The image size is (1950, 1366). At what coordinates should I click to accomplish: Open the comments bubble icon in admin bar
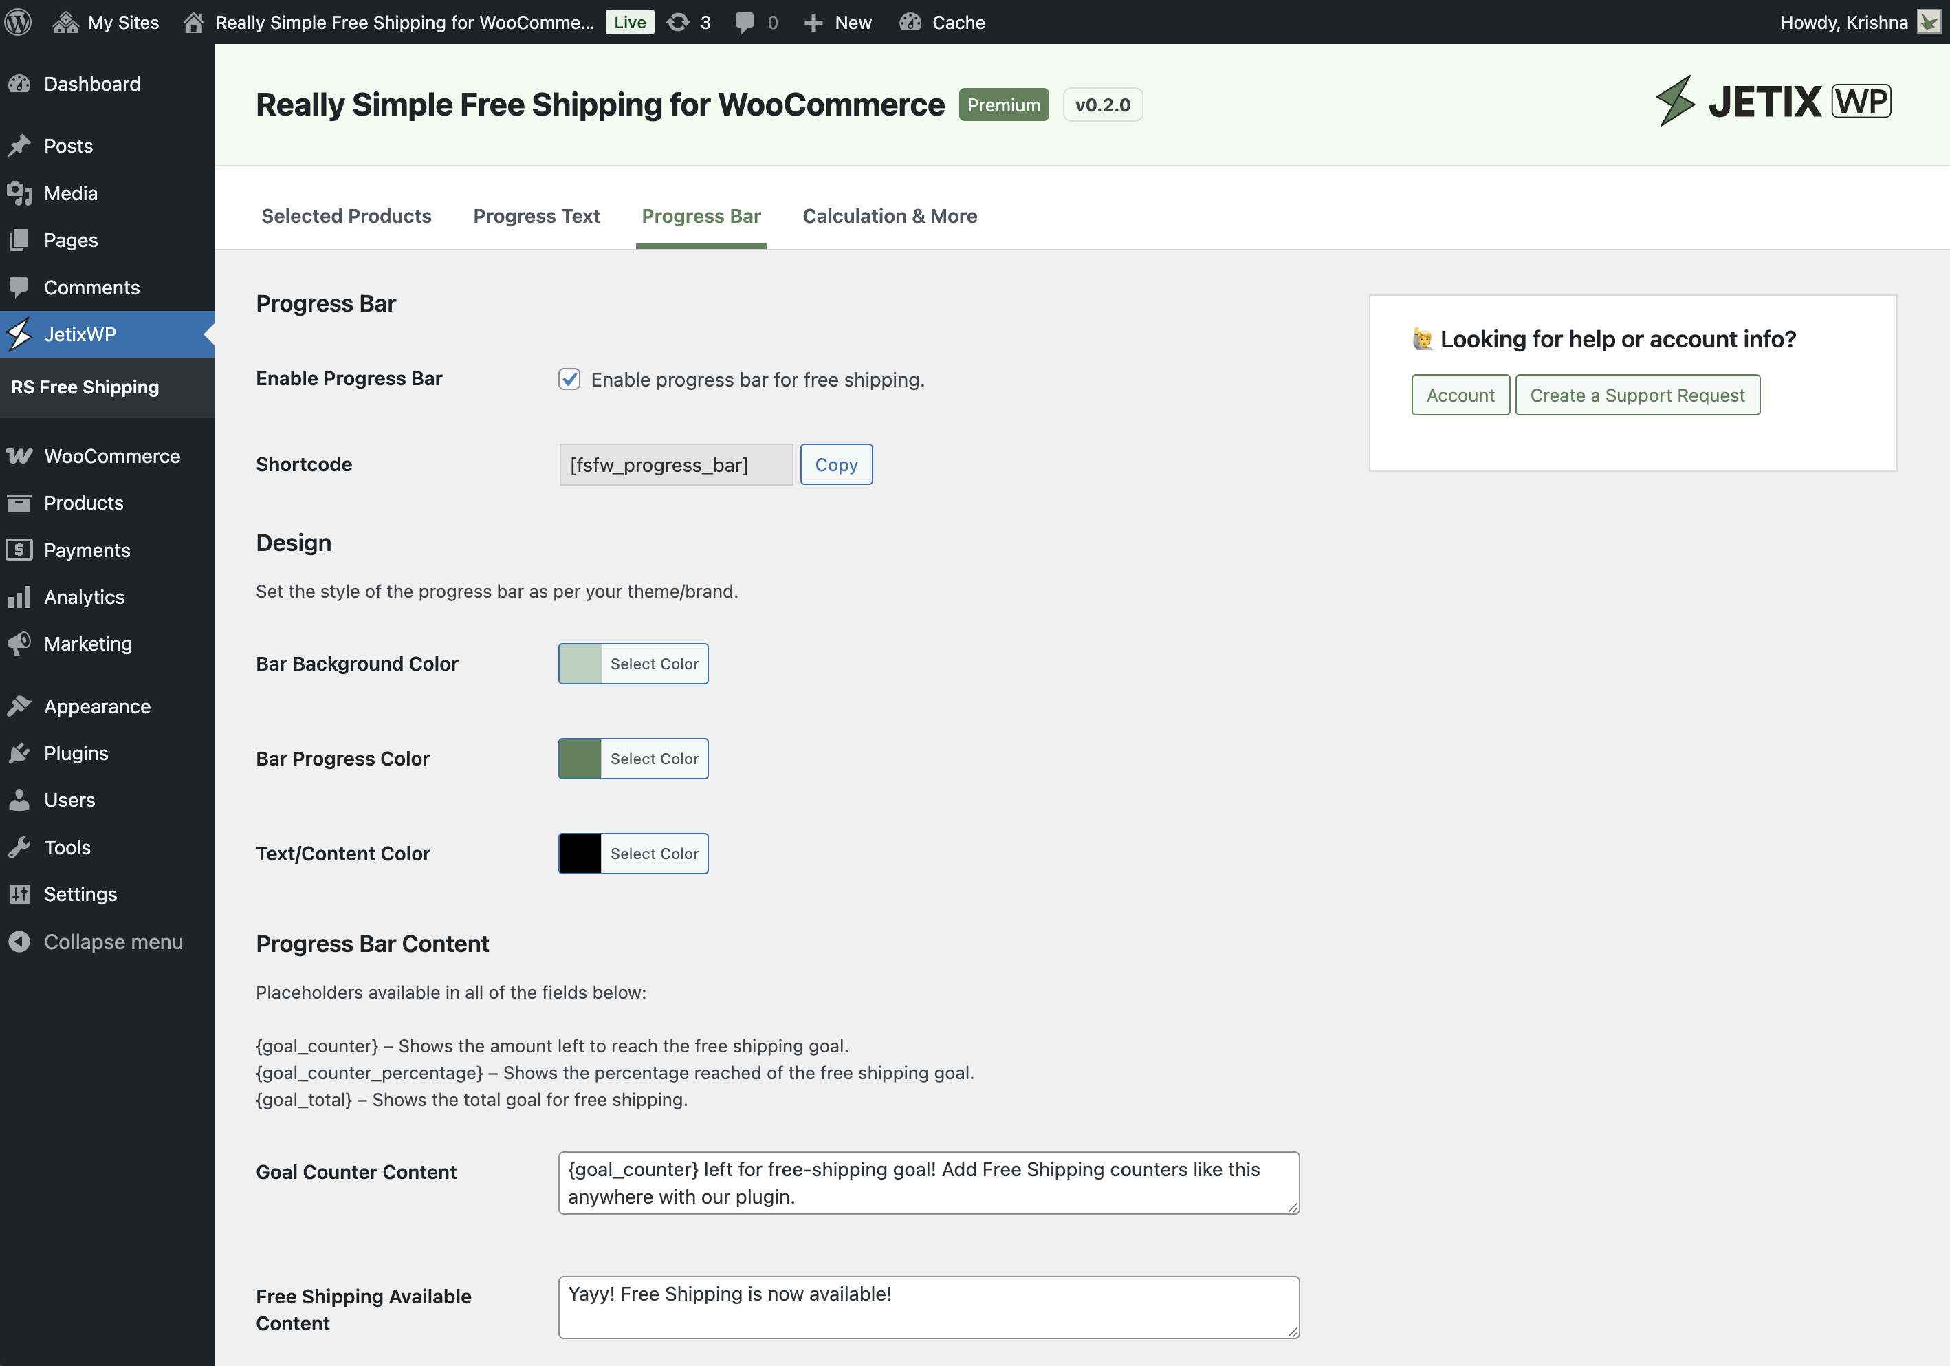(x=744, y=22)
